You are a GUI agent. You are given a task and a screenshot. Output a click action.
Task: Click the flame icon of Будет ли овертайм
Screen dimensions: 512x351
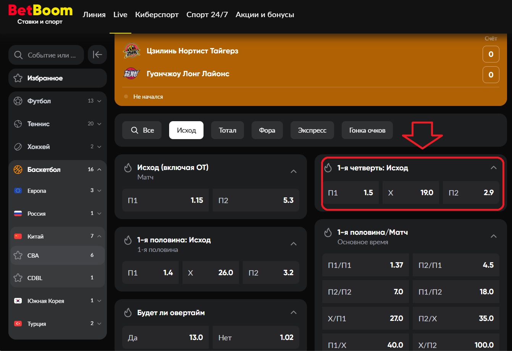click(128, 313)
